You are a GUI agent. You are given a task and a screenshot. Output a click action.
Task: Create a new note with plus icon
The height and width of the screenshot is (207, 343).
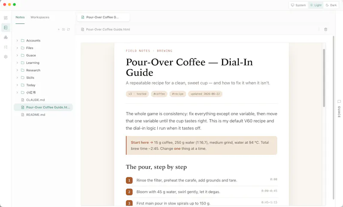(x=59, y=29)
